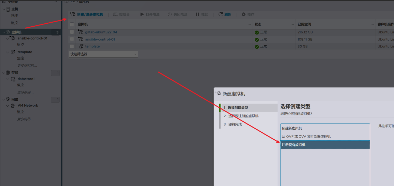
Task: Click the Refresh (刷新) toolbar icon
Action: (x=221, y=14)
